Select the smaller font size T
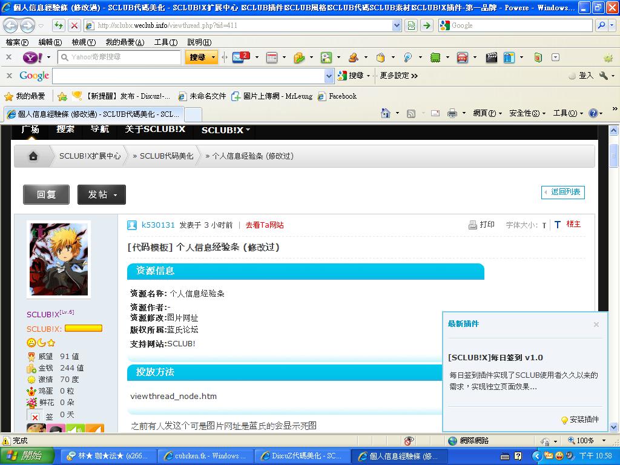 544,225
